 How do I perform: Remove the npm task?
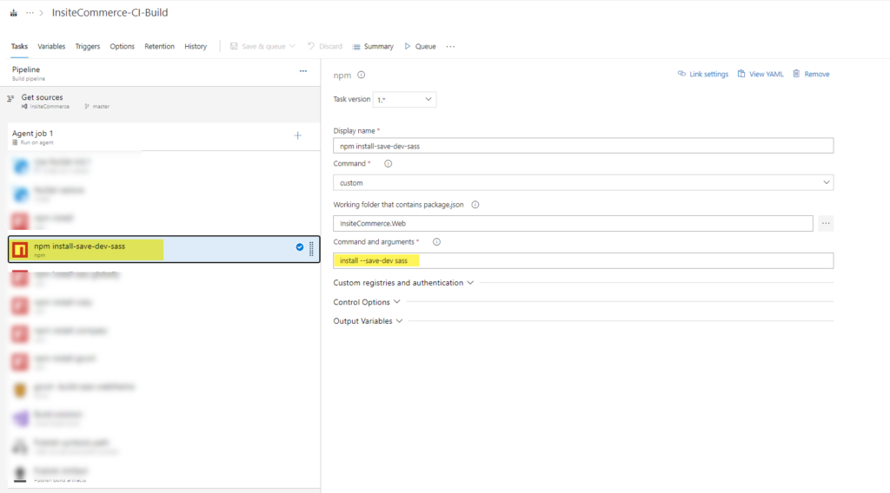click(x=811, y=74)
